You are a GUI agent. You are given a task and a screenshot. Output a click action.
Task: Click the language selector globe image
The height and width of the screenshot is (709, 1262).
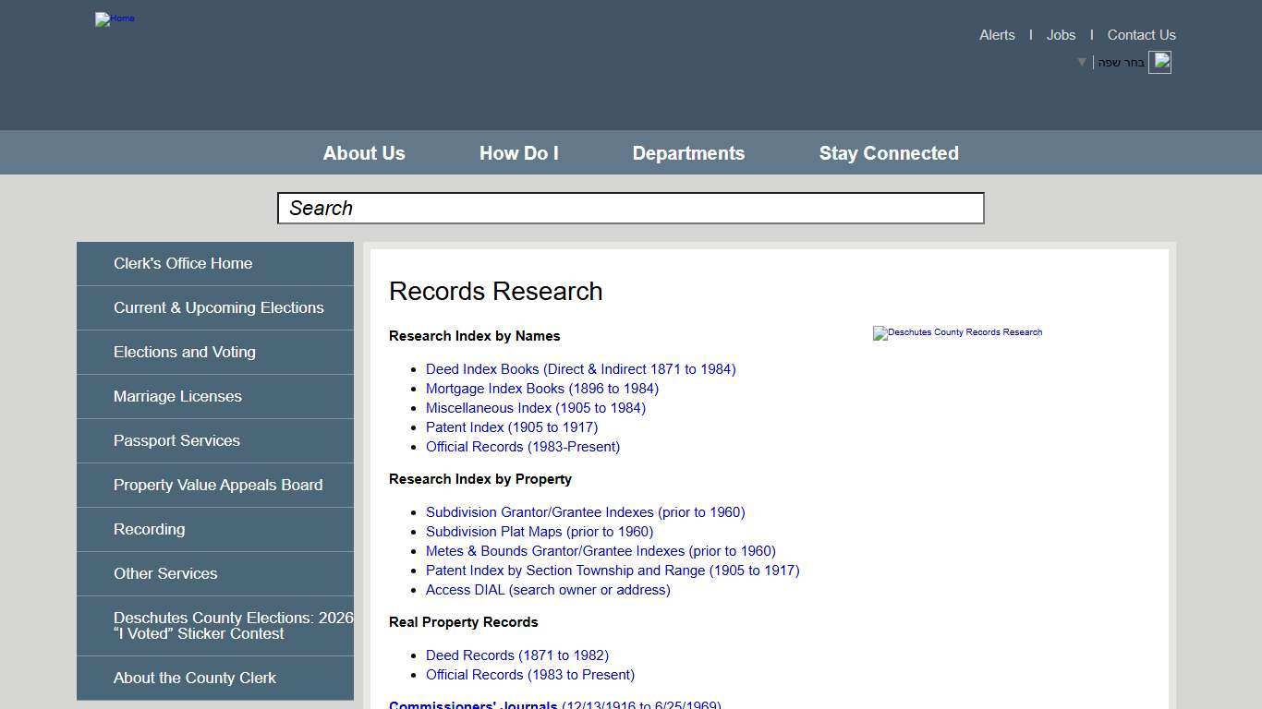coord(1159,62)
